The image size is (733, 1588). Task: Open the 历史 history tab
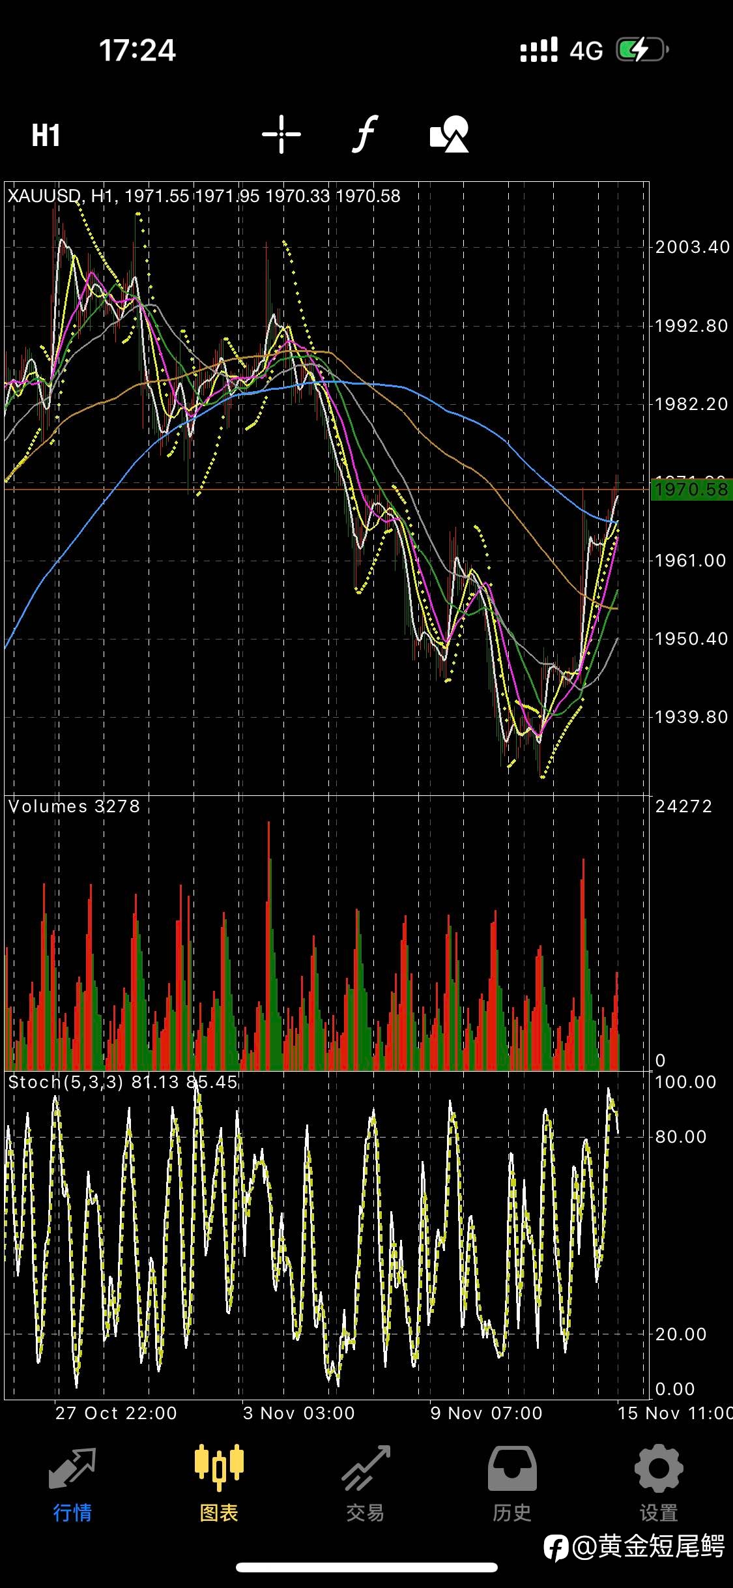click(512, 1482)
